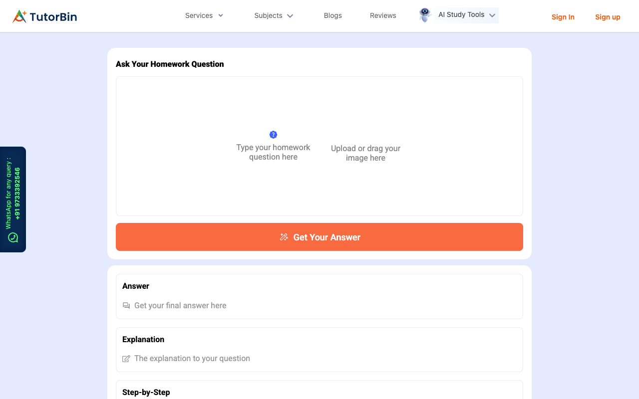Click the Answer chat bubble icon

pyautogui.click(x=126, y=306)
